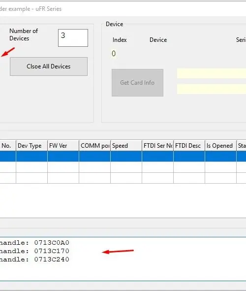The image size is (246, 291).
Task: Click log line handle: 0713C0A0
Action: coord(34,243)
